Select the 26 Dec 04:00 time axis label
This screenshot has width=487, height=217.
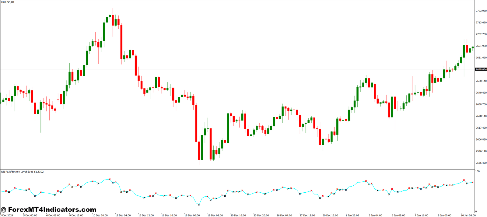284,215
